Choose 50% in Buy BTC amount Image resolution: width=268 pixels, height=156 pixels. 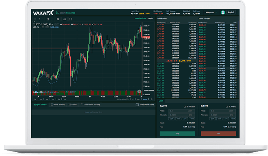coord(178,119)
